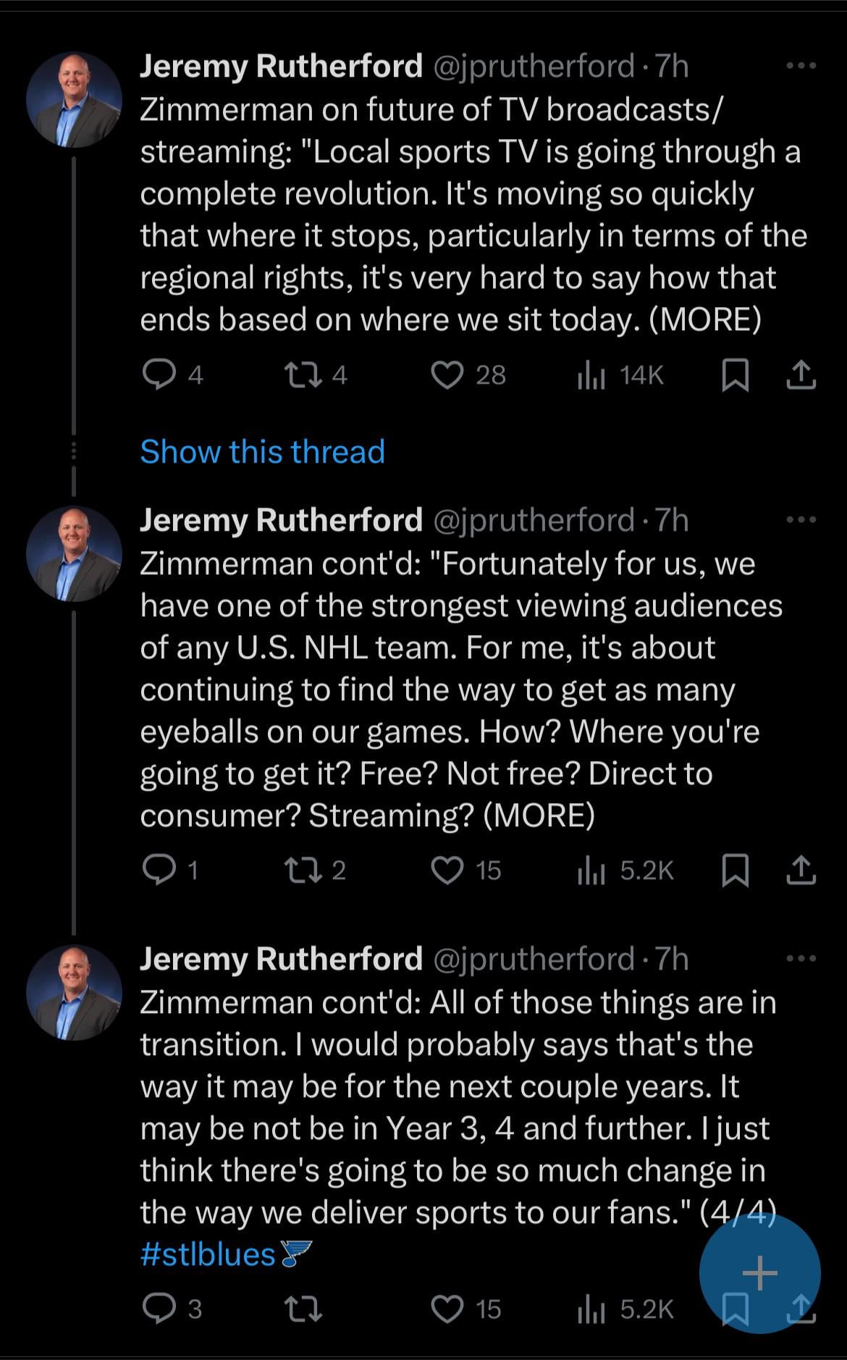
Task: Share the first tweet about regional rights
Action: [x=801, y=377]
